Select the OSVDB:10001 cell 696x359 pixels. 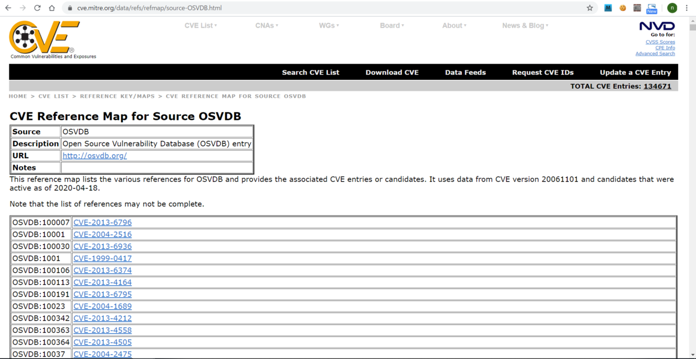pyautogui.click(x=41, y=235)
